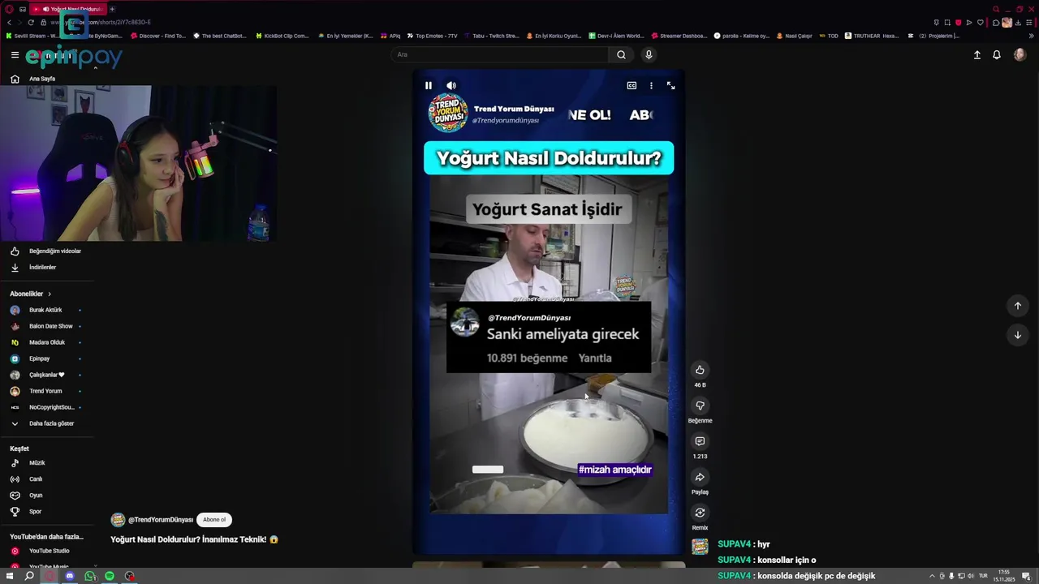Click the heart bookmark icon in address bar
The image size is (1039, 584).
pyautogui.click(x=981, y=23)
